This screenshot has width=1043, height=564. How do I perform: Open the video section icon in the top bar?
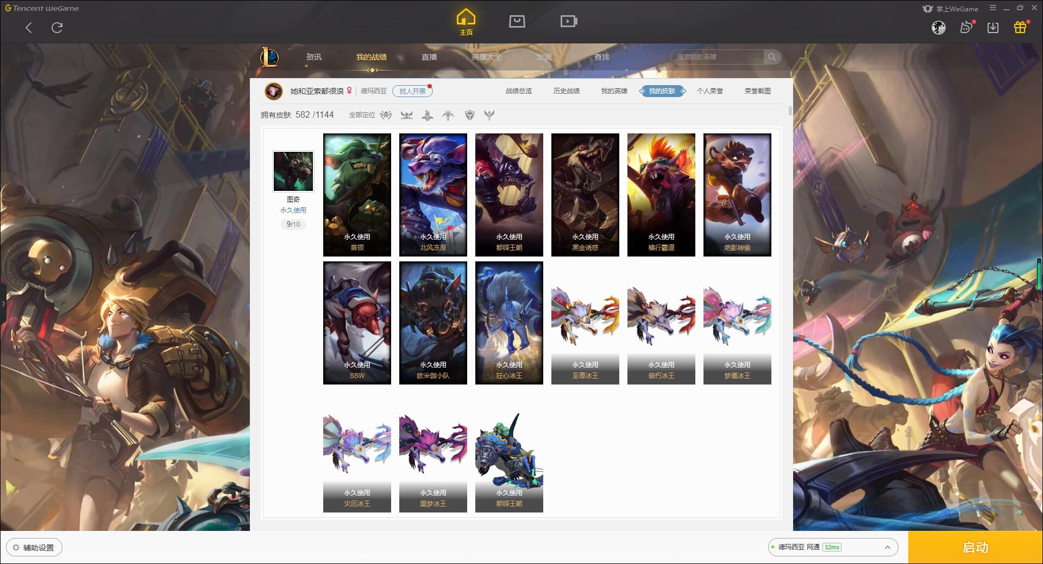pyautogui.click(x=569, y=21)
